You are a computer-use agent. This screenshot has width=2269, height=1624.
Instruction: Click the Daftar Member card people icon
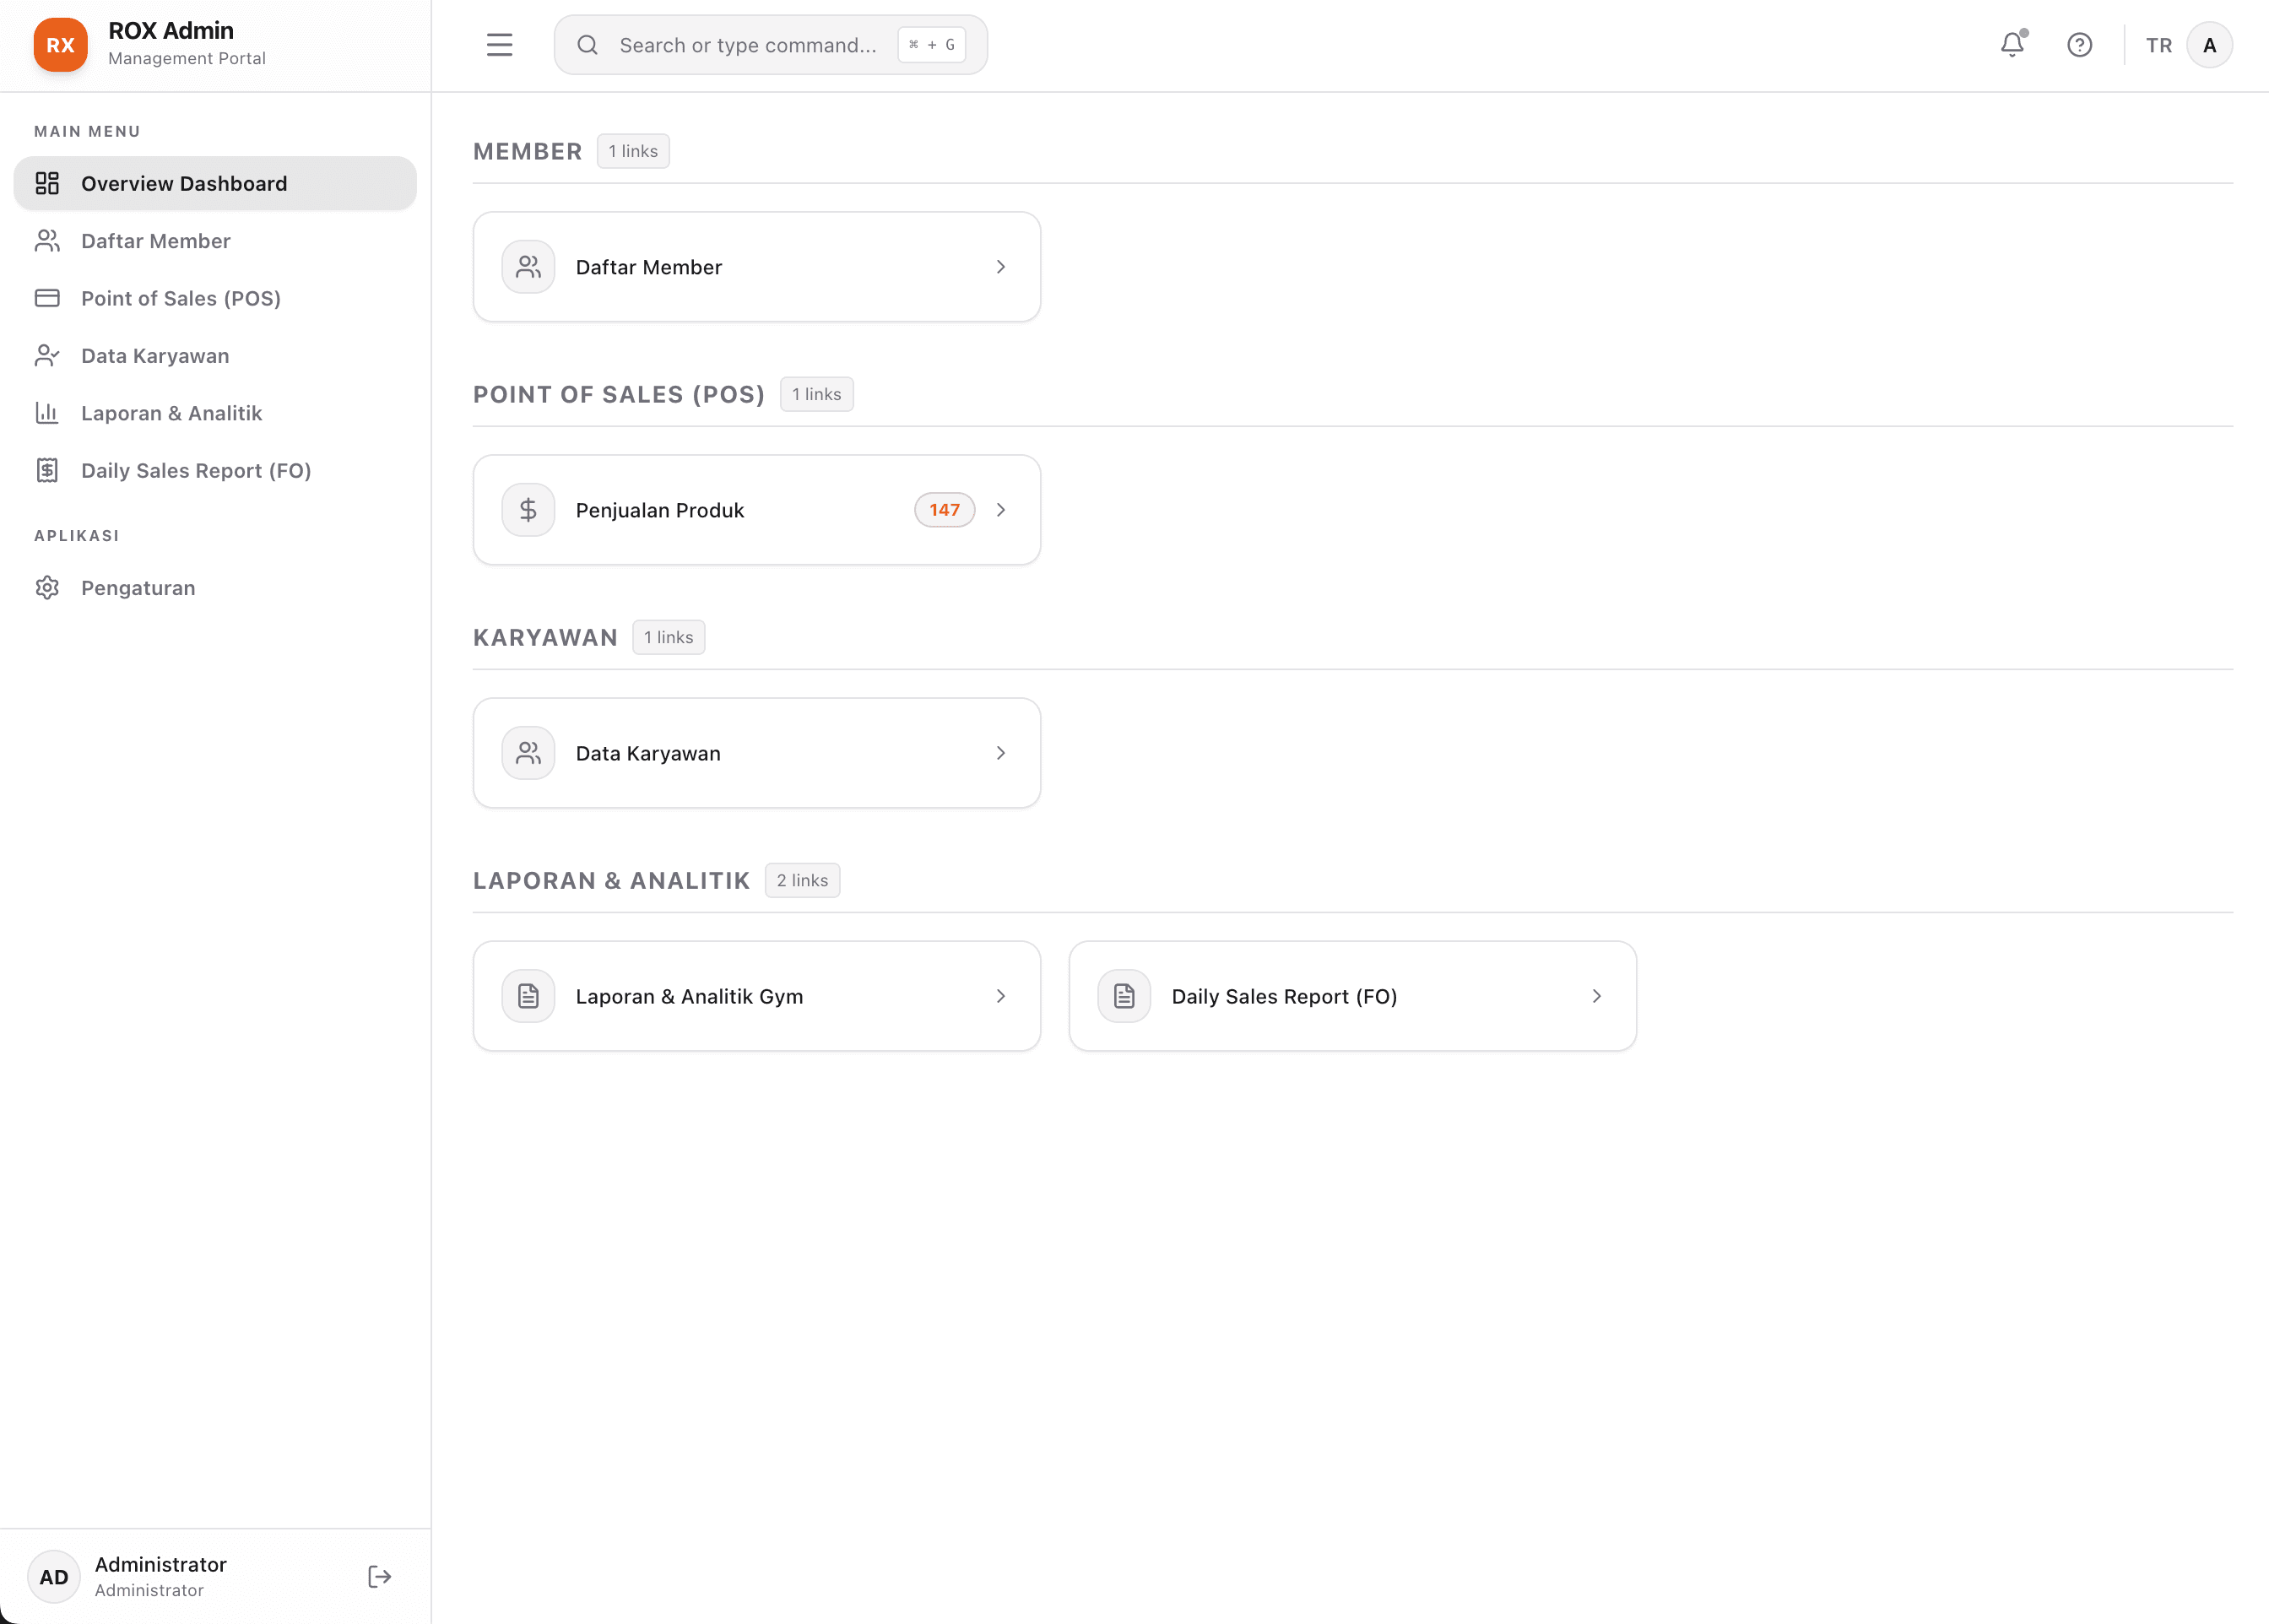pyautogui.click(x=528, y=267)
